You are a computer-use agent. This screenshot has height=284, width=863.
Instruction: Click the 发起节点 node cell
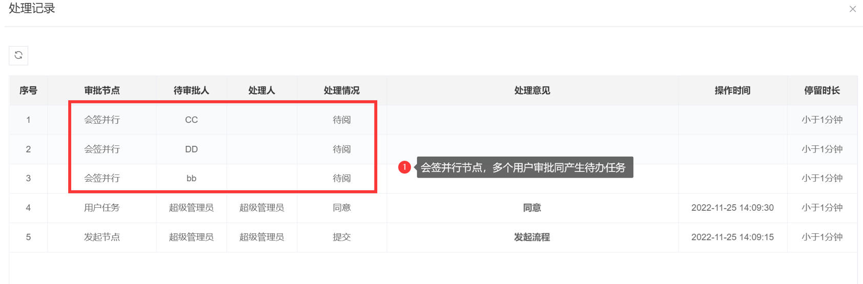(x=102, y=237)
